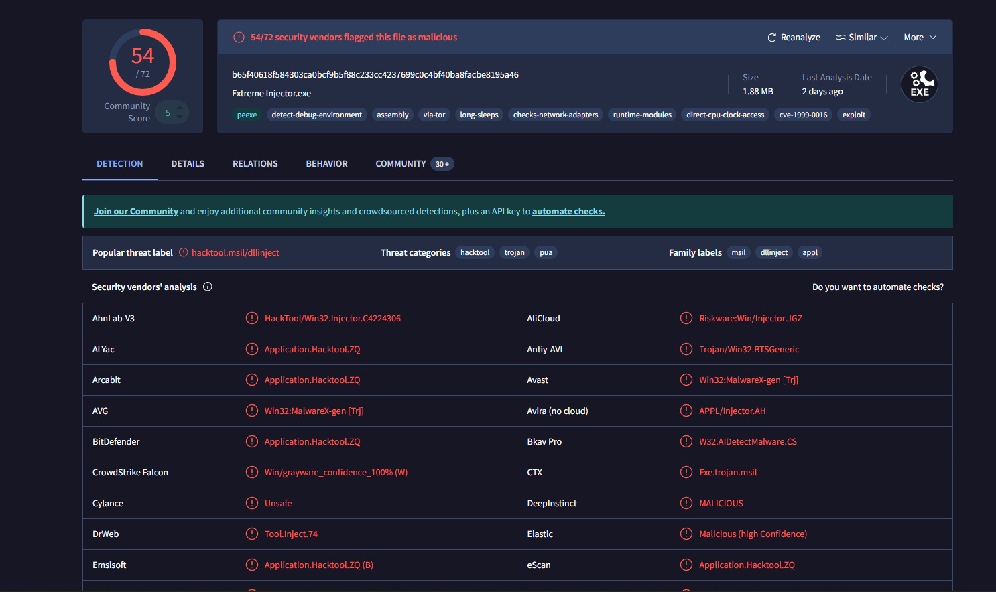Open the Behavior tab
Image resolution: width=996 pixels, height=592 pixels.
tap(326, 164)
